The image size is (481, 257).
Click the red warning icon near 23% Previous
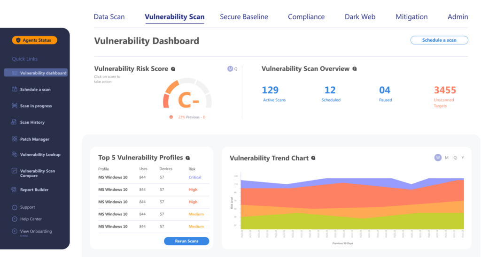(x=171, y=117)
